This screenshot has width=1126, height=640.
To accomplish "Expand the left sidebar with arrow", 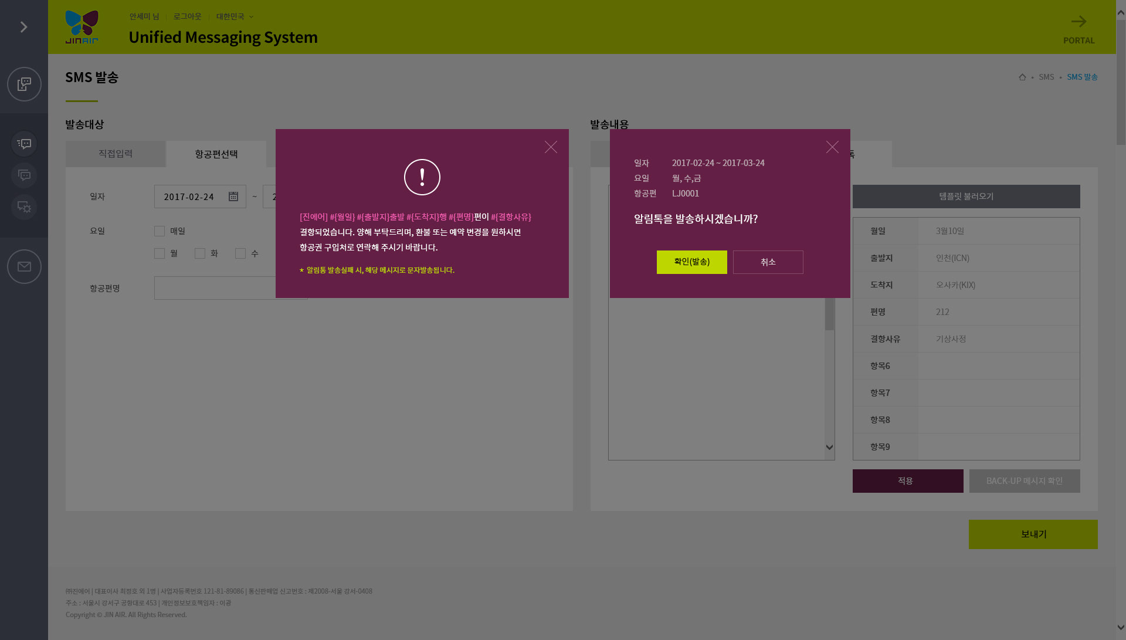I will [24, 27].
